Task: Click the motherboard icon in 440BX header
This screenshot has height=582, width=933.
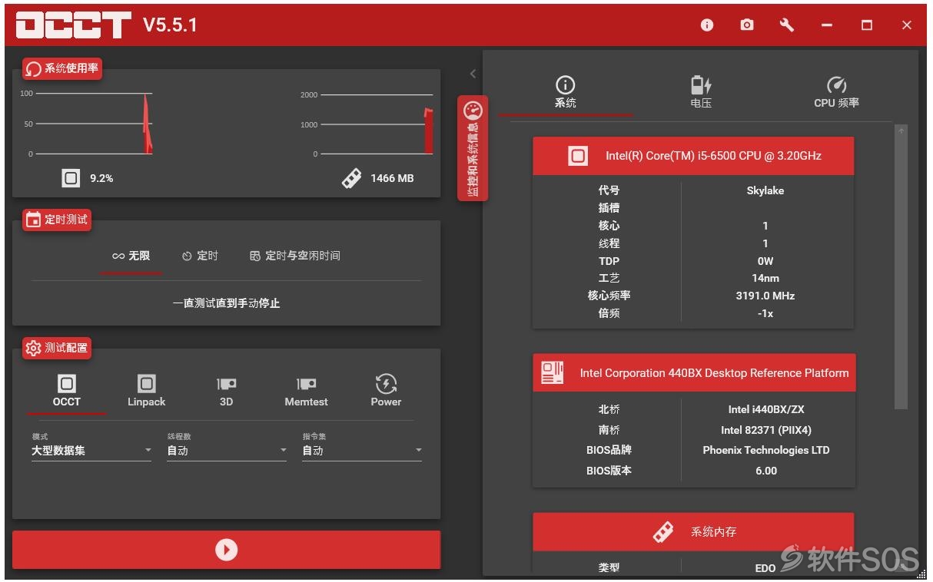Action: point(553,373)
